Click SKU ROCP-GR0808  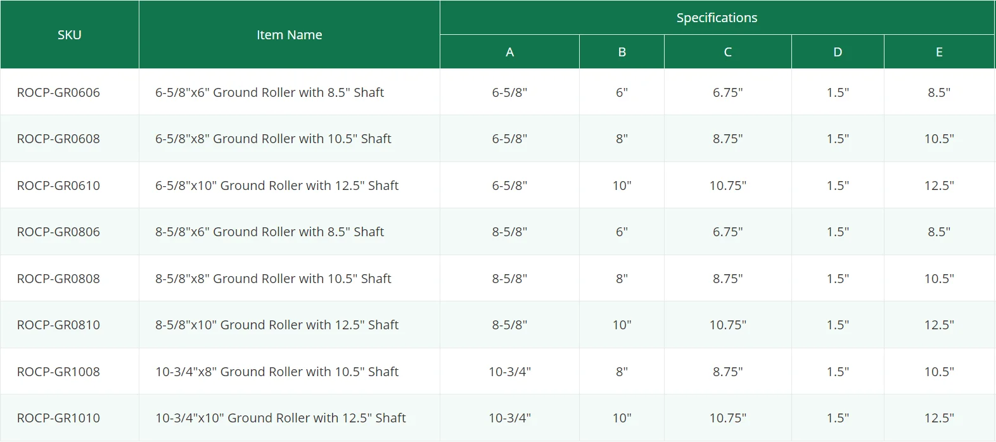coord(58,279)
